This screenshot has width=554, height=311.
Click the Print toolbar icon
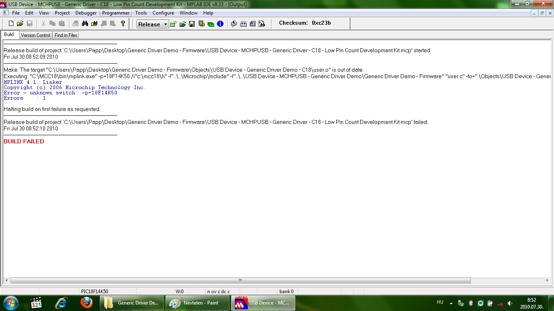pyautogui.click(x=76, y=24)
